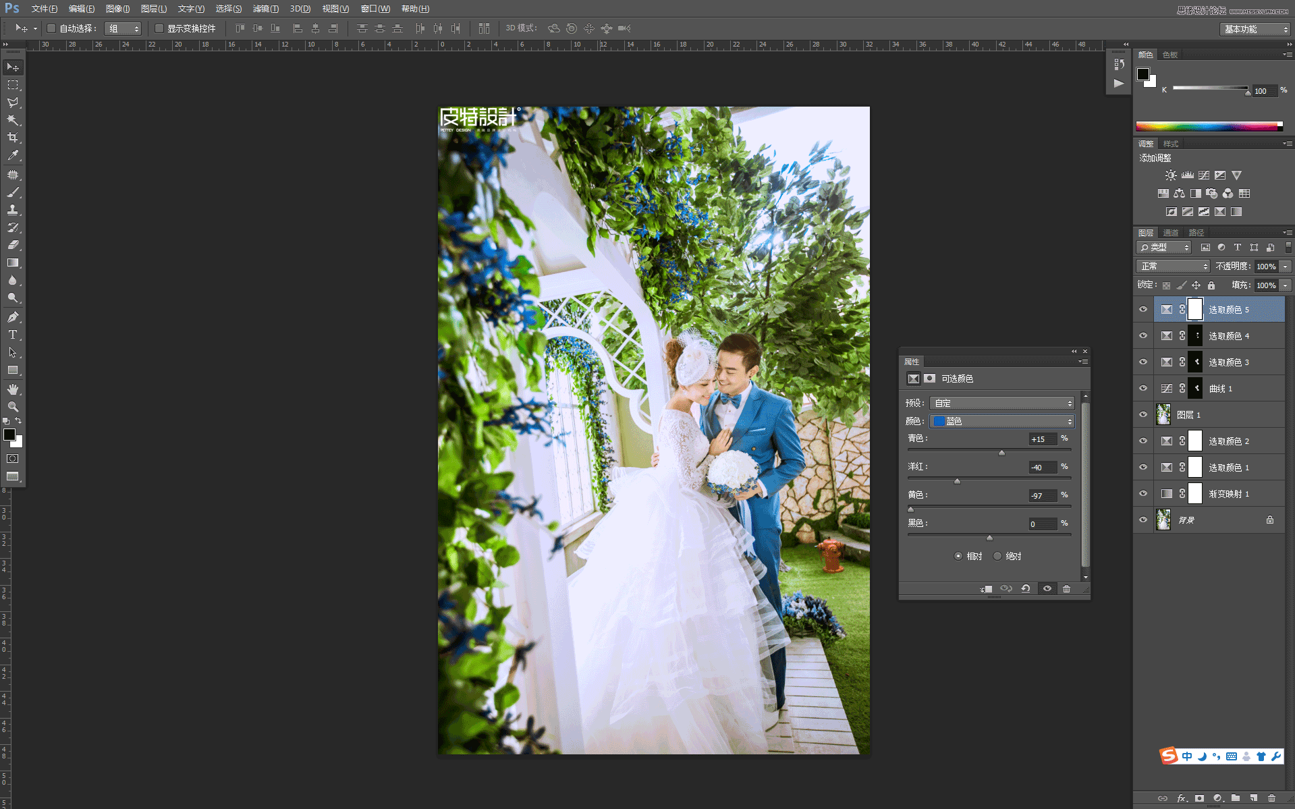Select the Move tool
The width and height of the screenshot is (1295, 809).
pos(13,67)
